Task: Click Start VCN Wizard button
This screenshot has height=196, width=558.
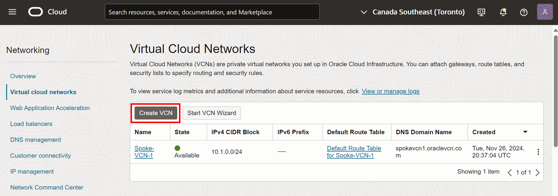Action: [211, 113]
